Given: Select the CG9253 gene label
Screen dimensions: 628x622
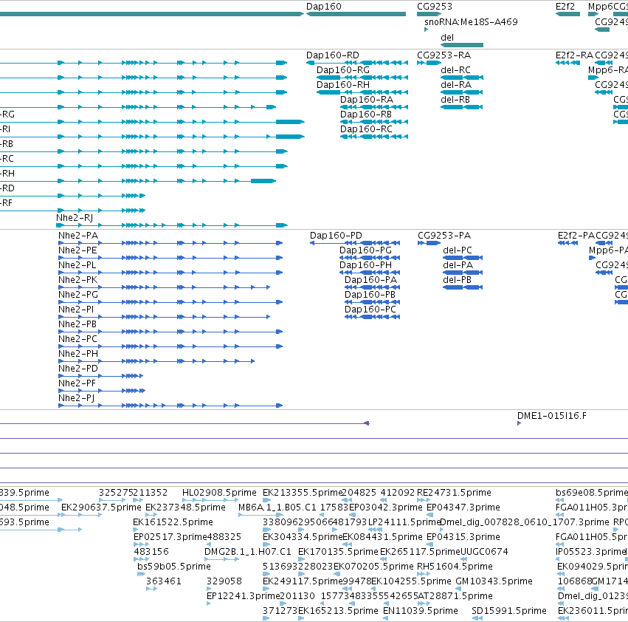Looking at the screenshot, I should (435, 7).
